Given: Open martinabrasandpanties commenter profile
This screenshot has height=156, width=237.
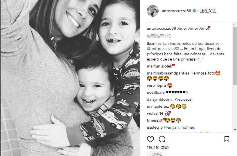Looking at the screenshot, I should (168, 73).
